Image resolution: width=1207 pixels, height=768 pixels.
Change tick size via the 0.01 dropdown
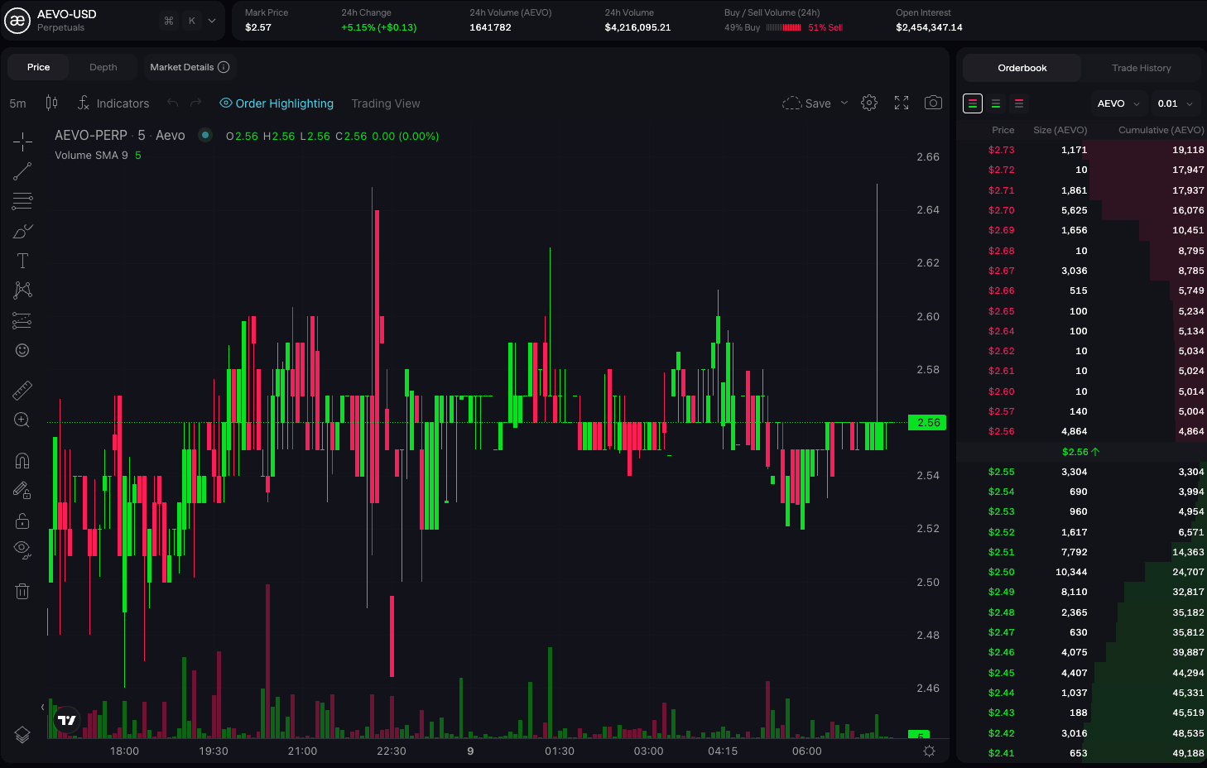pos(1175,103)
